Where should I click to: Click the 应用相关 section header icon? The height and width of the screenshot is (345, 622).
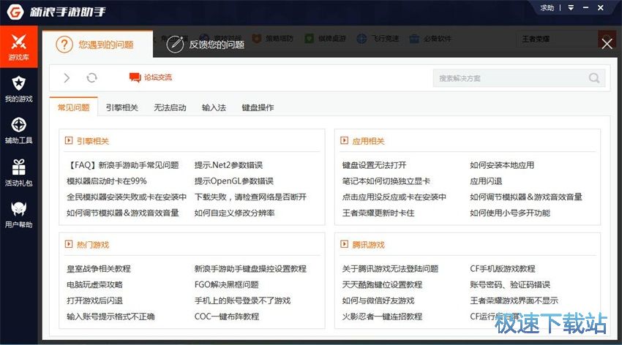point(345,140)
